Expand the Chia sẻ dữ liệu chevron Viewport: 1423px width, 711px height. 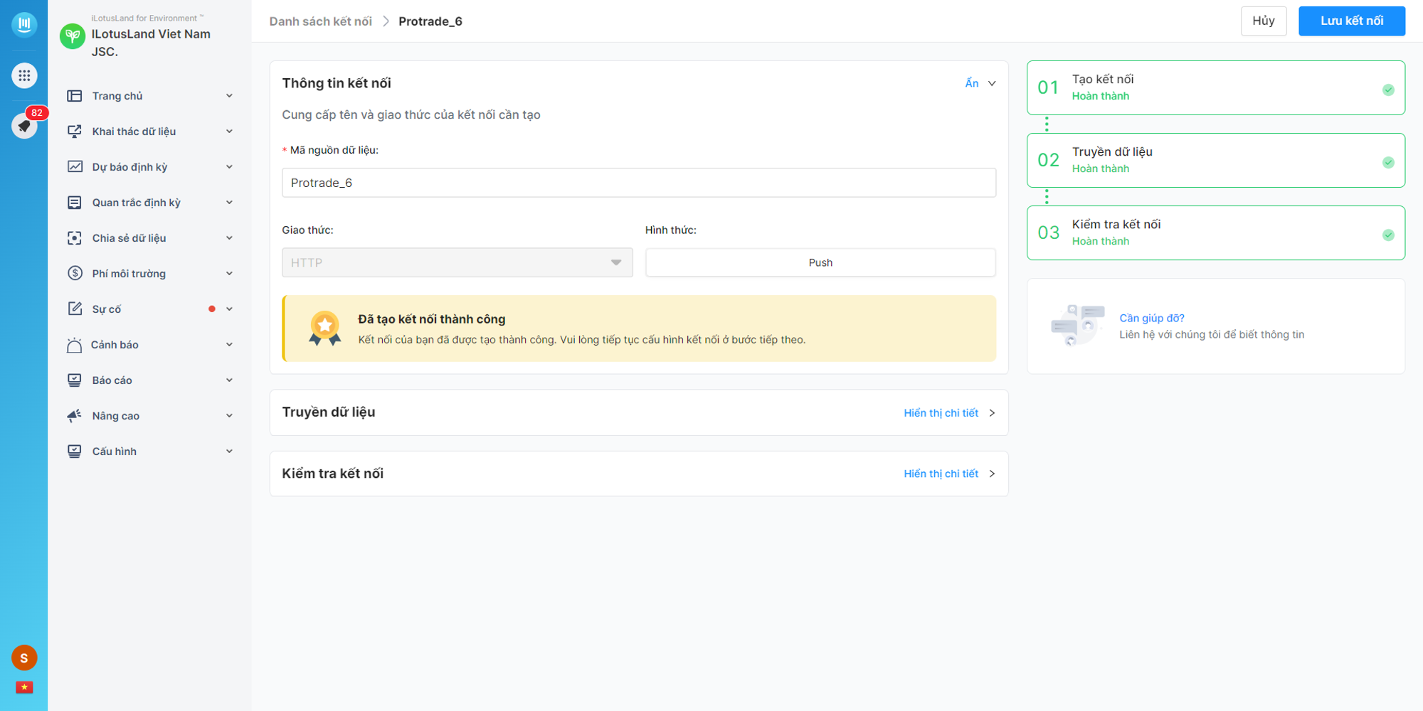pyautogui.click(x=229, y=237)
